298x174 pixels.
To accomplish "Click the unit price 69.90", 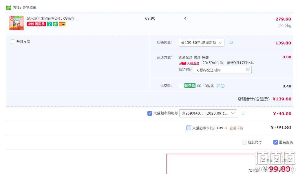I will 150,18.
